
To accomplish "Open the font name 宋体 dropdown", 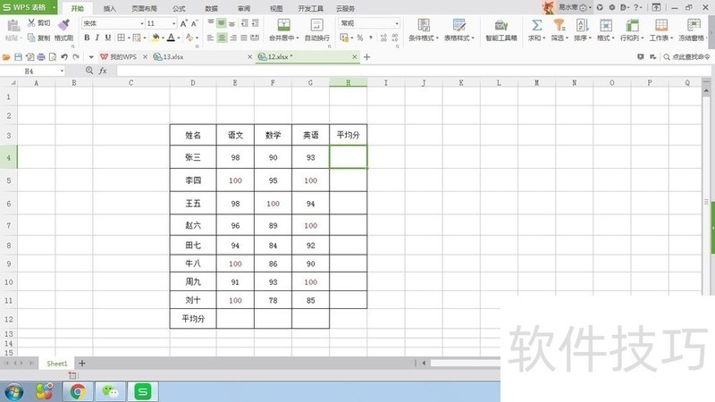I will [142, 23].
